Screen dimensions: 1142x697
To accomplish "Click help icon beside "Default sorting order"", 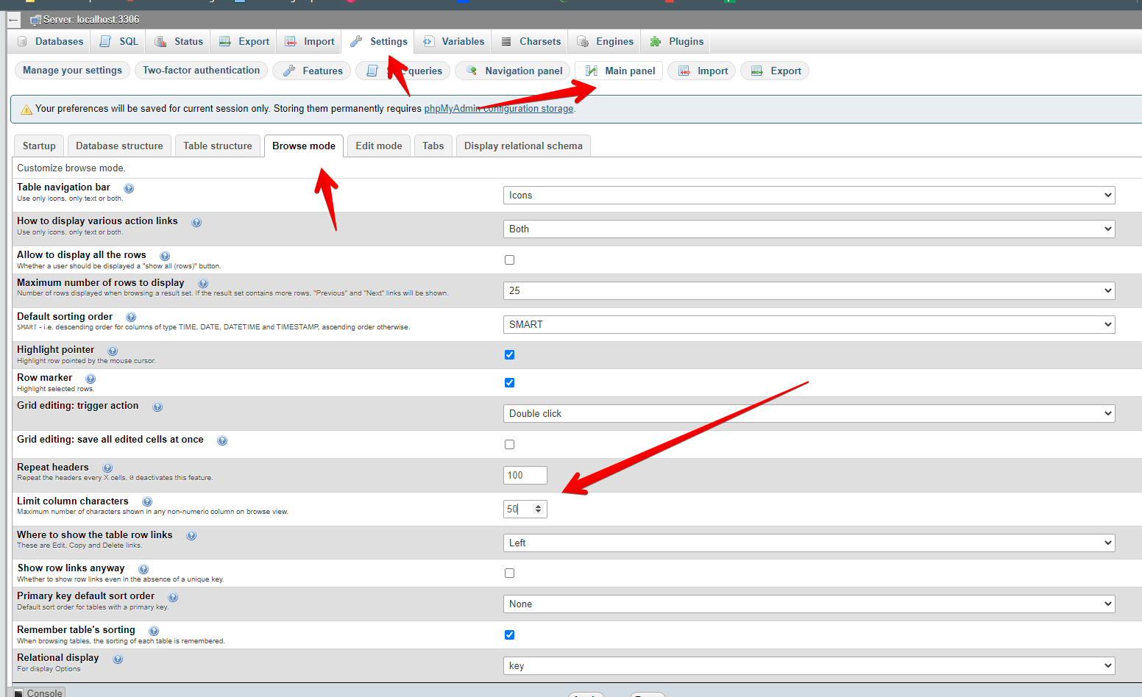I will [130, 317].
